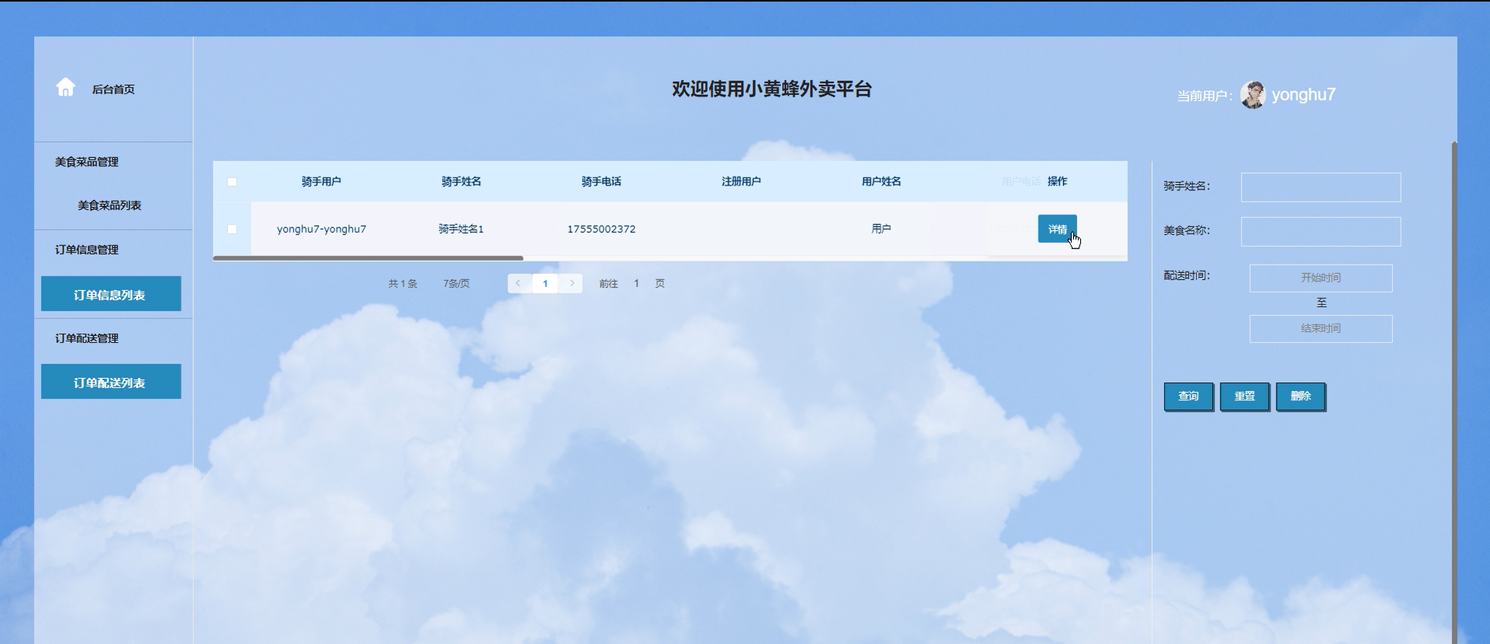Select 订单配送列表 menu item

click(111, 382)
